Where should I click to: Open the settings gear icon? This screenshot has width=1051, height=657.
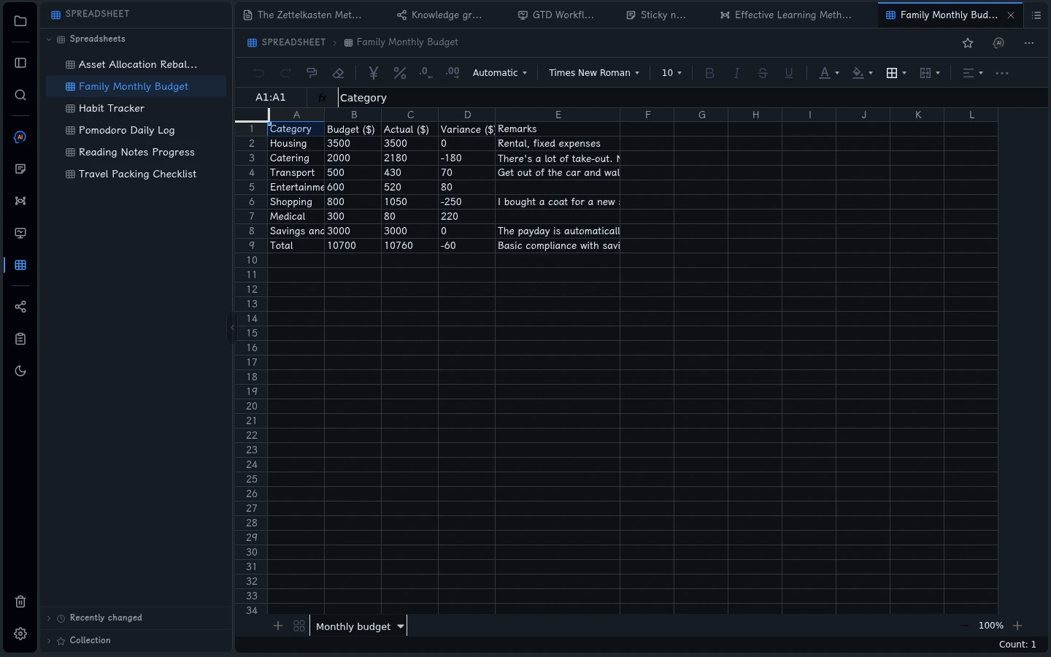20,634
